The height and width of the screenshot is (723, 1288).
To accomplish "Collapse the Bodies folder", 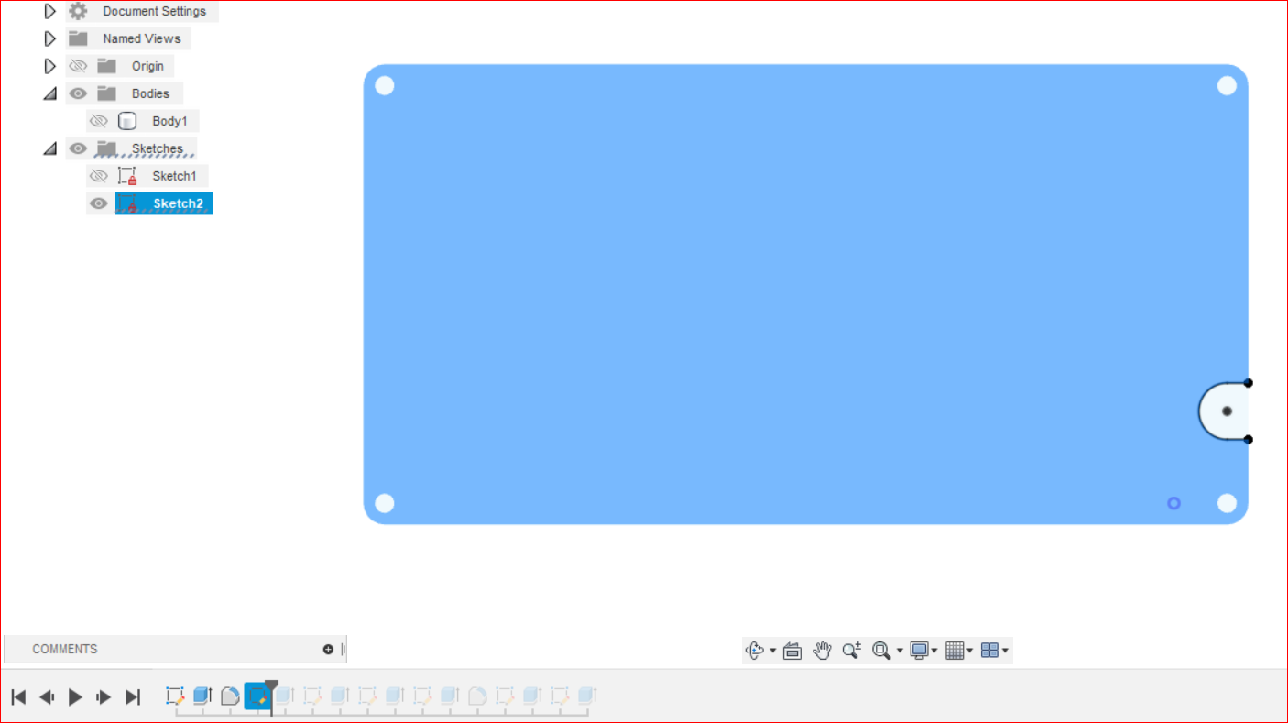I will (x=50, y=93).
